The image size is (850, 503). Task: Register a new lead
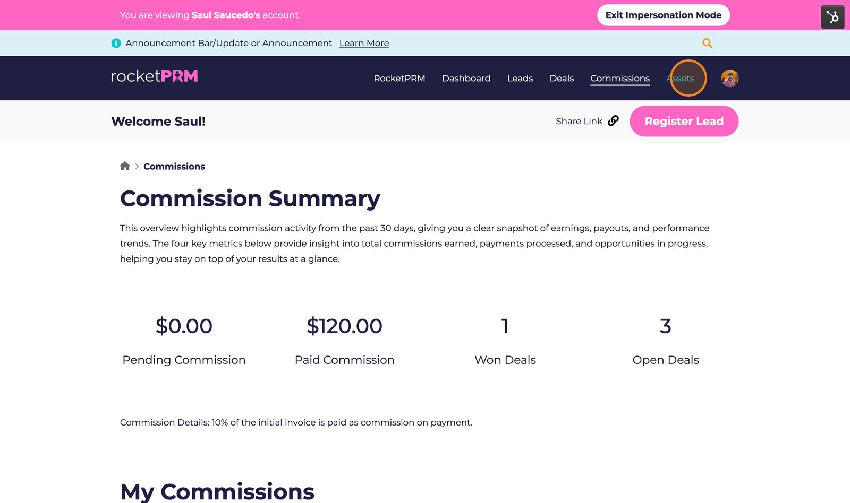(684, 121)
